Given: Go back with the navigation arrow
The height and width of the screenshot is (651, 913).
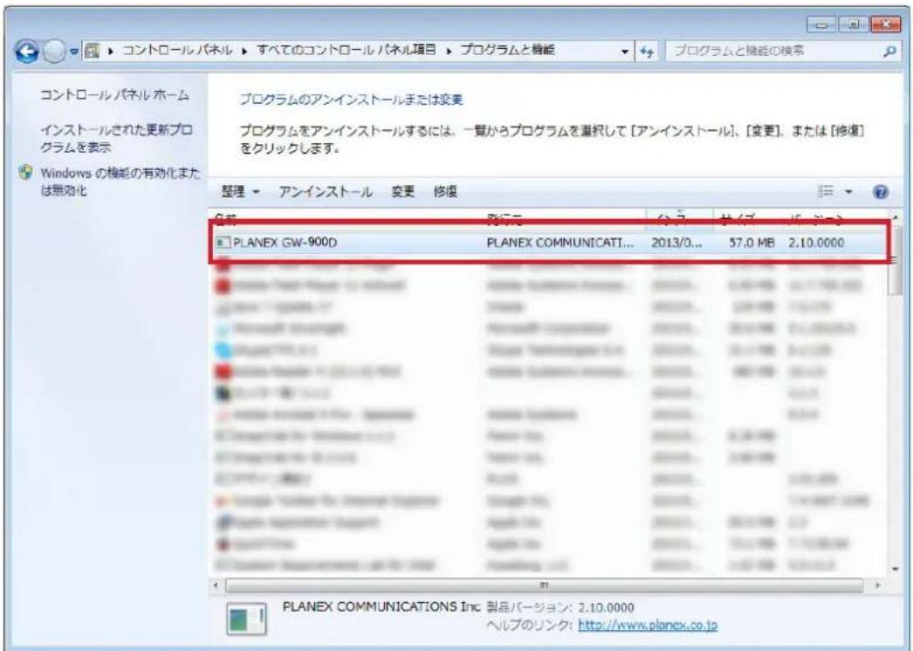Looking at the screenshot, I should pos(27,51).
